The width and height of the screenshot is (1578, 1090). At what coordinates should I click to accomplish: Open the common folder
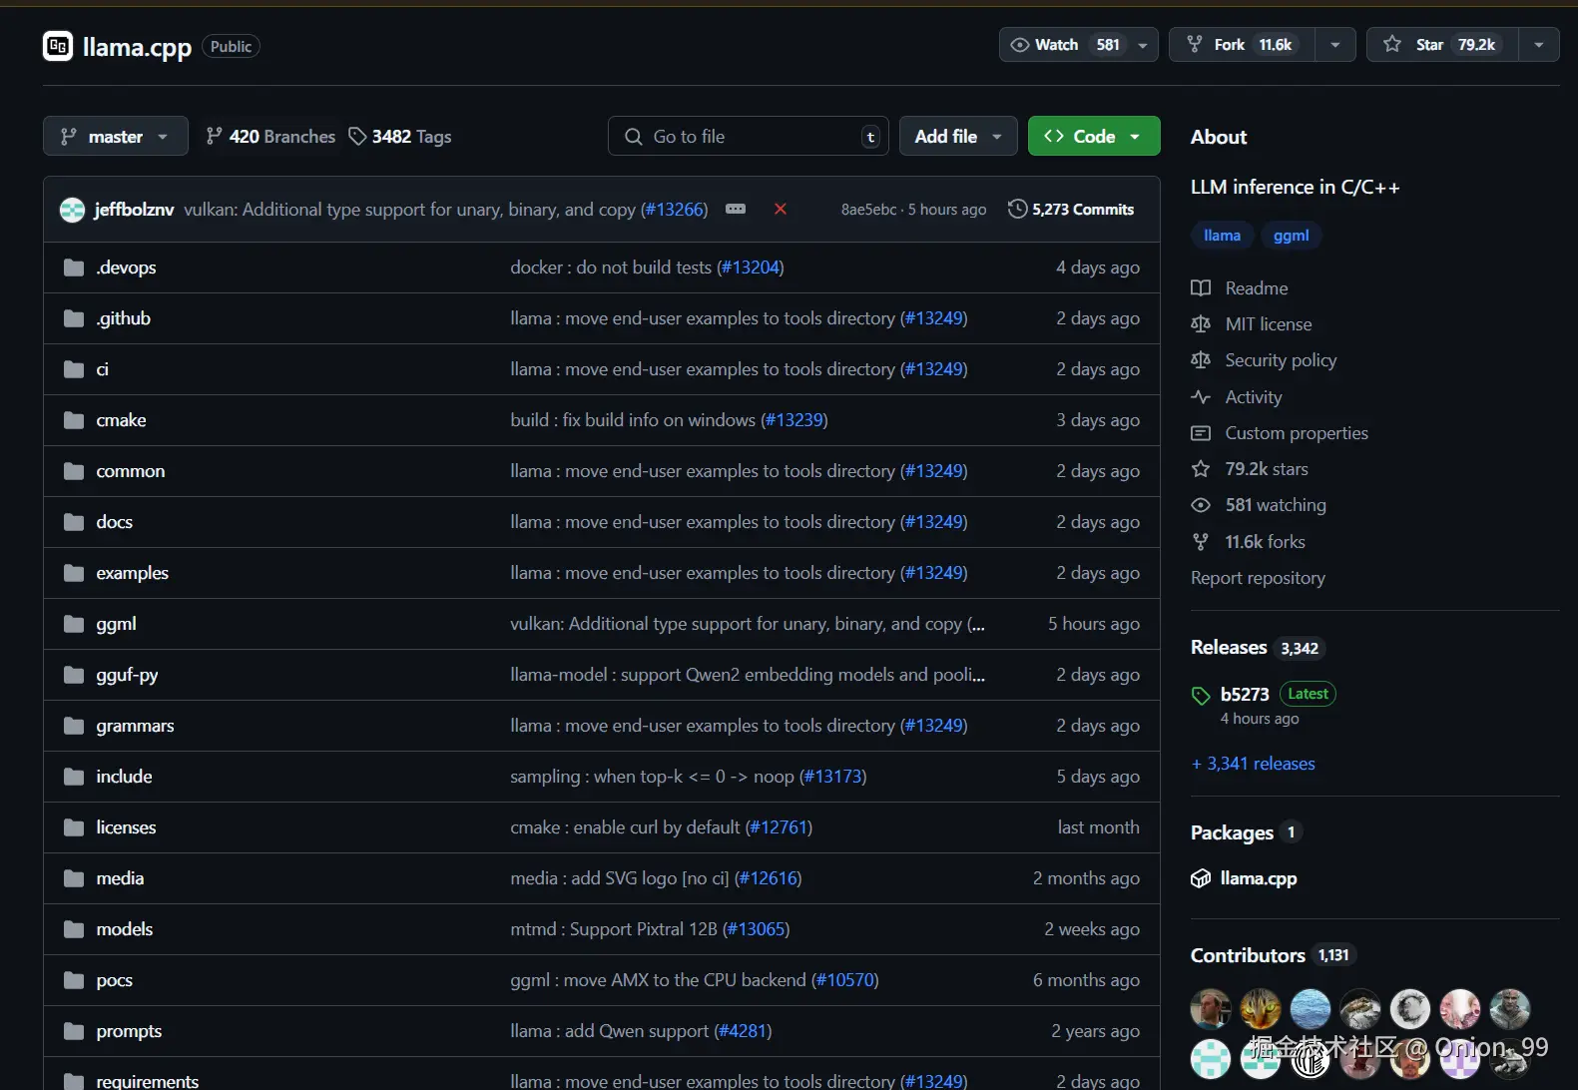(x=131, y=471)
